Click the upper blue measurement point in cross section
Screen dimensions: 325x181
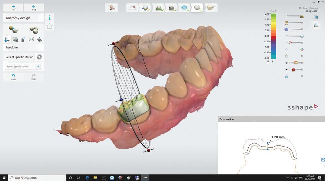[x=268, y=143]
